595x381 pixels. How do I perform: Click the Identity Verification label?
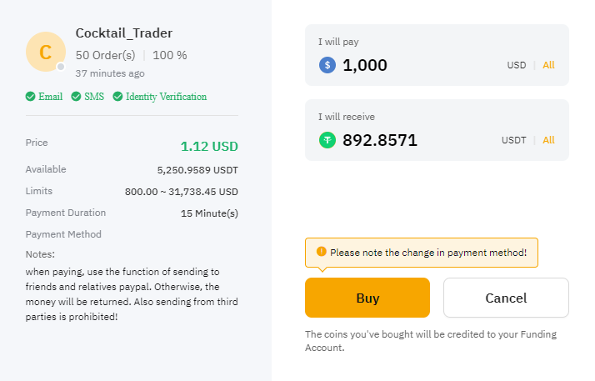166,97
